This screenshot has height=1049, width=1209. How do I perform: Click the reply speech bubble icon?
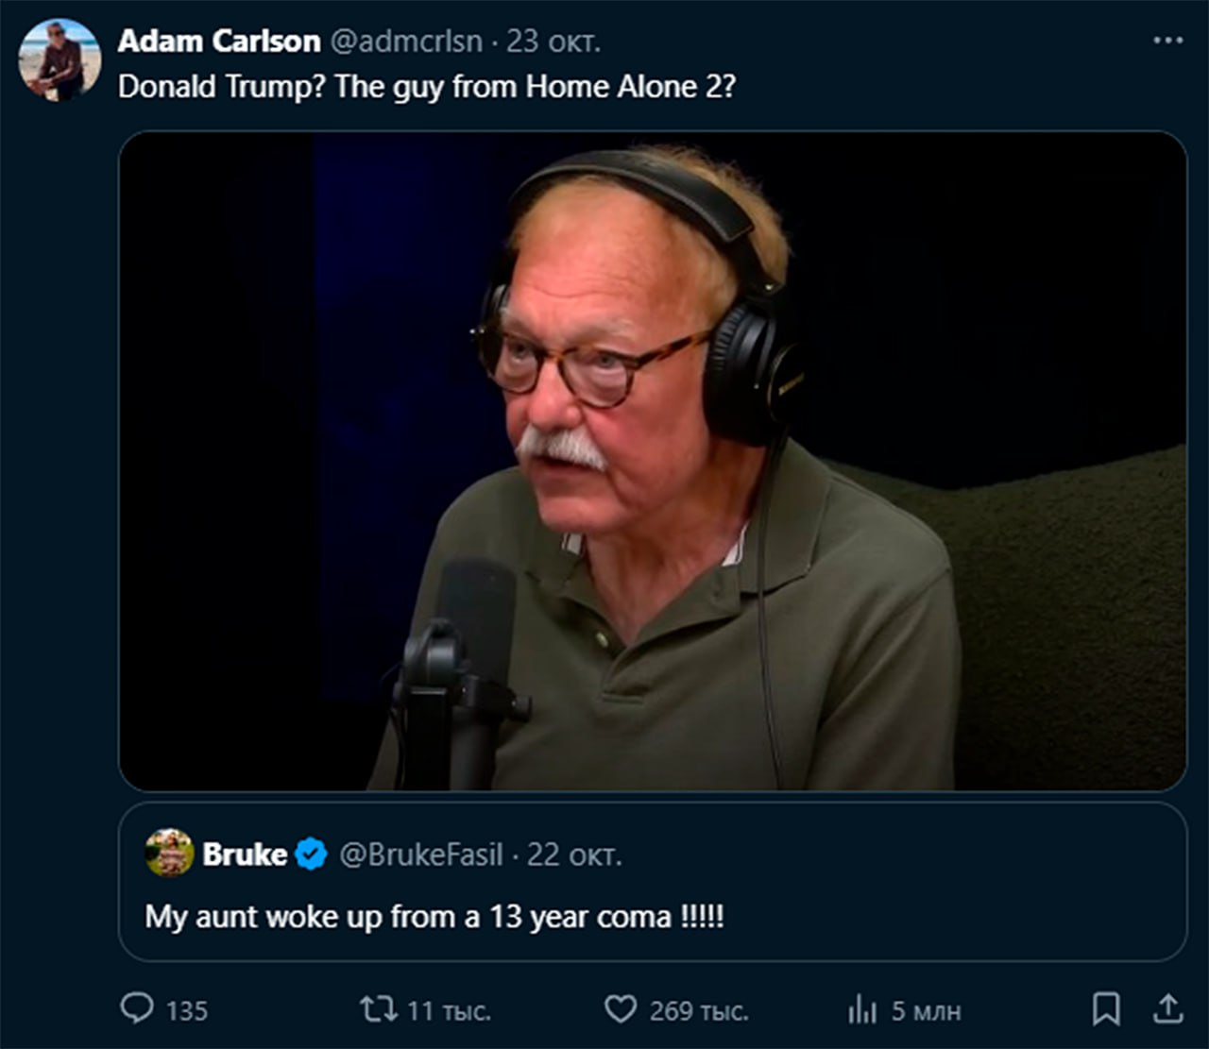pyautogui.click(x=137, y=1009)
